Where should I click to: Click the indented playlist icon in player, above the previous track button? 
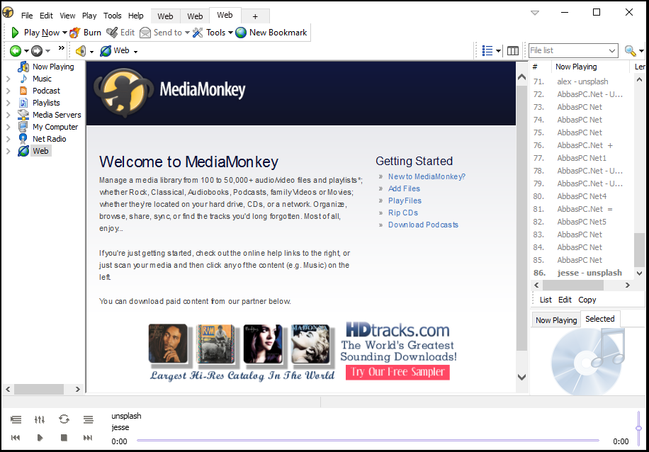point(16,419)
